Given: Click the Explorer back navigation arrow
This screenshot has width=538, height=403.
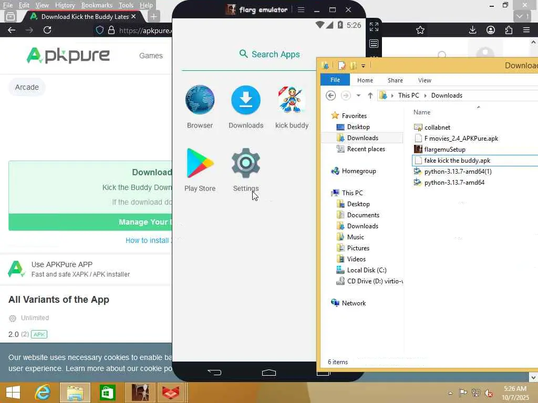Looking at the screenshot, I should [x=330, y=96].
